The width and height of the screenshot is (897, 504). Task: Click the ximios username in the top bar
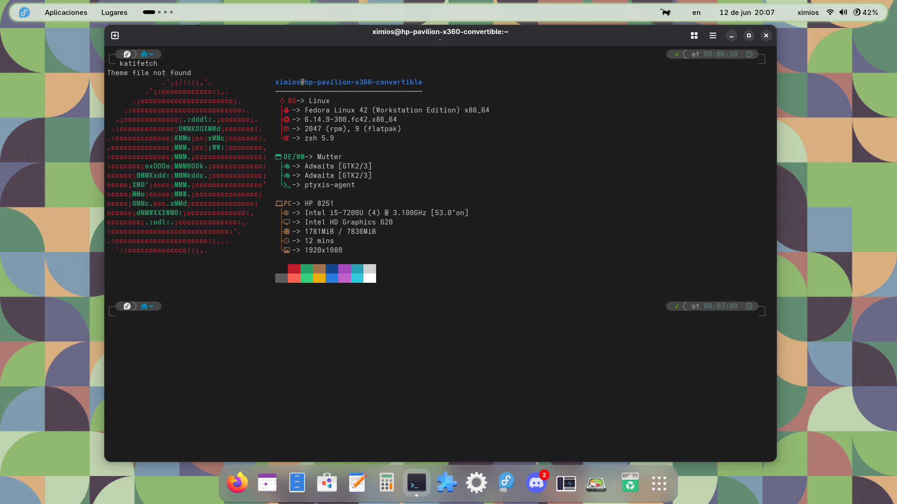click(807, 12)
